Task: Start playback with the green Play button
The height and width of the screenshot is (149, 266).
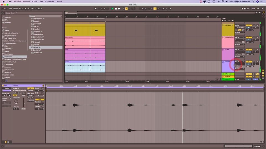Action: point(112,9)
